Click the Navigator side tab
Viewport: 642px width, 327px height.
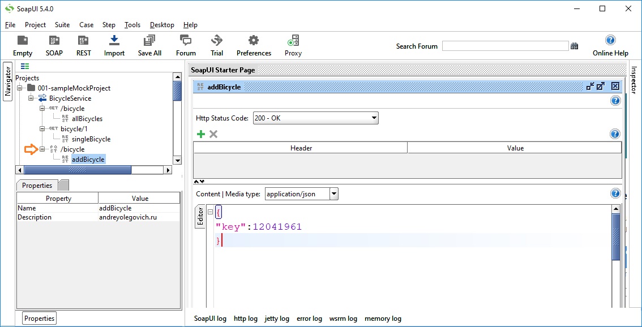coord(7,81)
